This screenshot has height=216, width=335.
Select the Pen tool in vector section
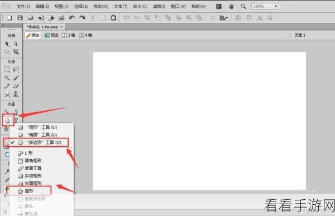[16, 112]
